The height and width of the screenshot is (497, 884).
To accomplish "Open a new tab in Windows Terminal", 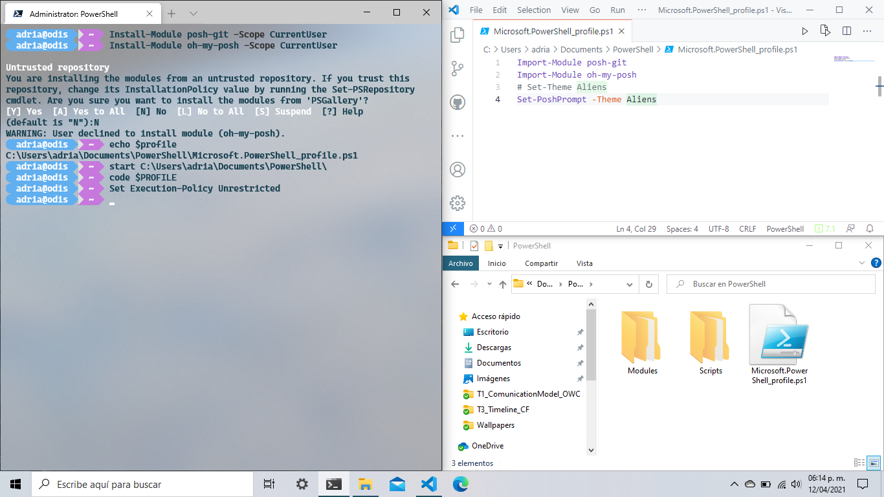I will coord(172,13).
